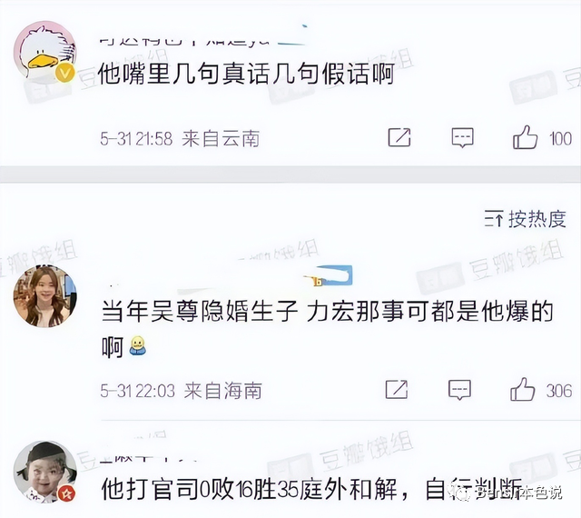Image resolution: width=581 pixels, height=518 pixels.
Task: Open the comment text 他嘴里几句真话几句假话啊
Action: pyautogui.click(x=246, y=75)
